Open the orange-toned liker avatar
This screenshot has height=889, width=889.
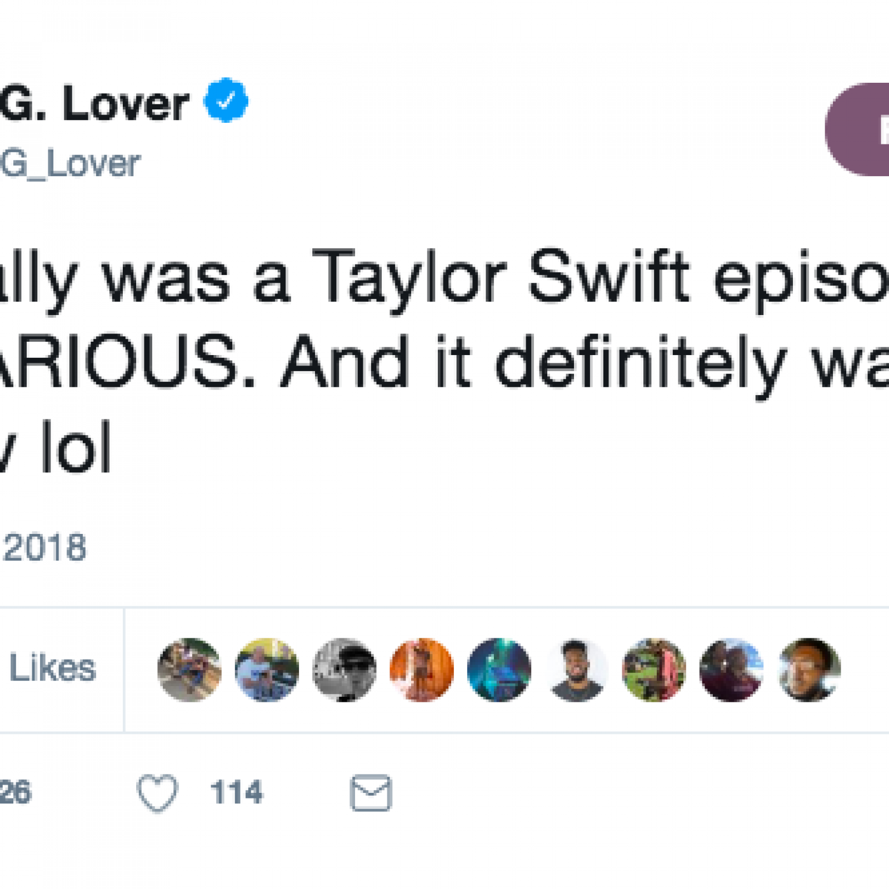tap(422, 670)
